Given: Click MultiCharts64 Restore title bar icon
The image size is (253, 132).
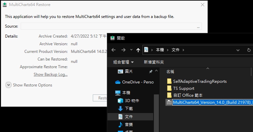Looking at the screenshot, I should (5, 5).
